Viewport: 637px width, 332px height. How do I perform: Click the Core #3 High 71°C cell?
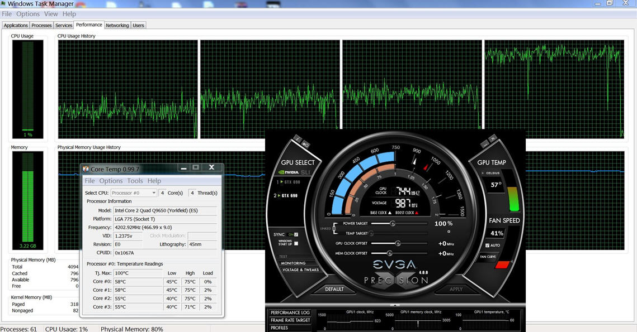pos(190,307)
